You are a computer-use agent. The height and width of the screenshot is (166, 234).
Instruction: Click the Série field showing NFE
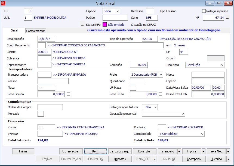(x=152, y=18)
